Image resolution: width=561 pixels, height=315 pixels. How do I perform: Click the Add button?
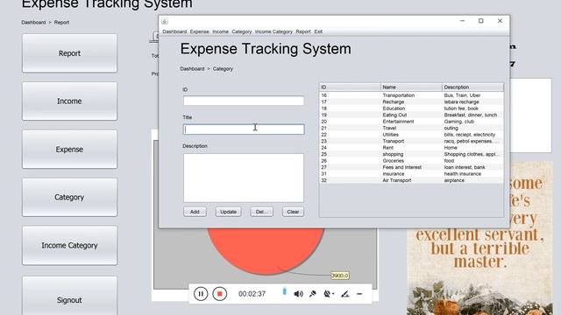tap(195, 212)
